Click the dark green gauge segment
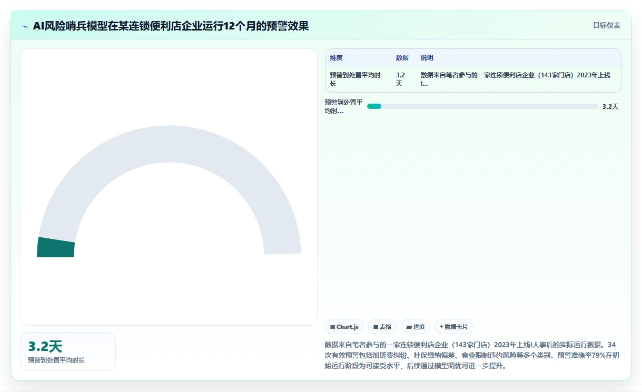Screen dimensions: 642x392 (x=56, y=247)
